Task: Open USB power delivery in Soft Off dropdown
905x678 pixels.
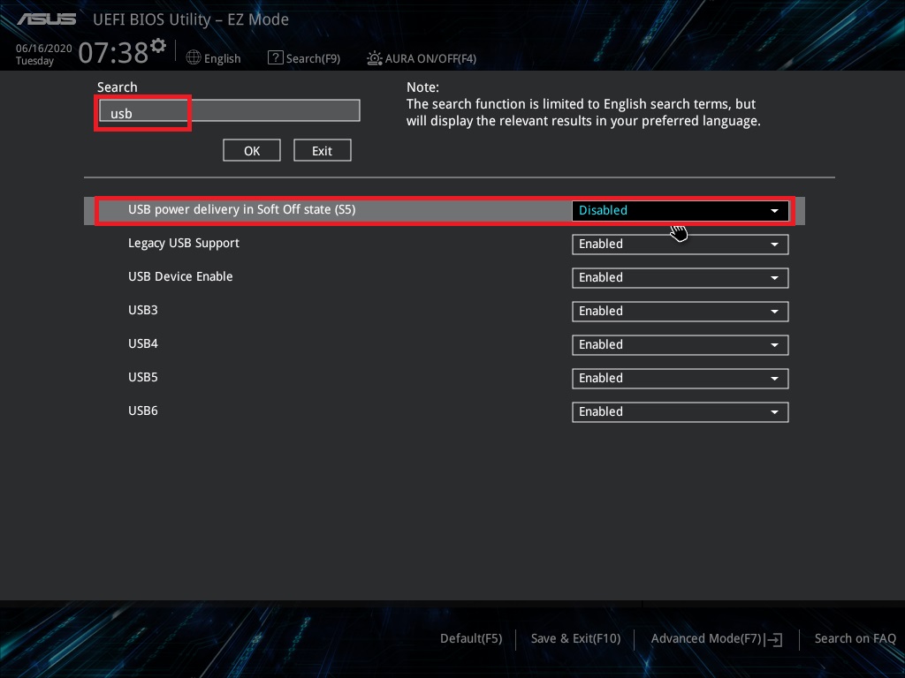Action: tap(680, 210)
